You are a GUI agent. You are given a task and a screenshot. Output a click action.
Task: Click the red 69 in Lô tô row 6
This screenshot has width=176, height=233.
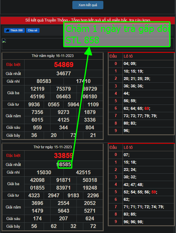click(x=146, y=108)
